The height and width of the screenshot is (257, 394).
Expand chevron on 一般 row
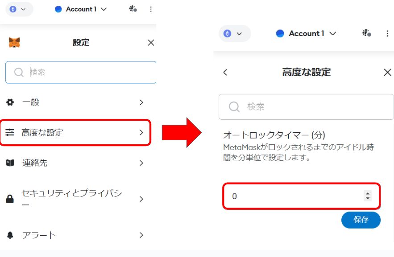coord(141,102)
